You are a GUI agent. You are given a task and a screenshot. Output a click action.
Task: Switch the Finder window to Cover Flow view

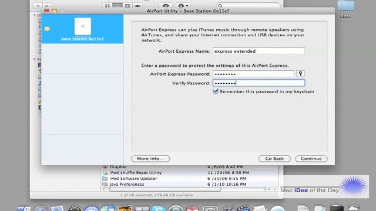pos(137,5)
